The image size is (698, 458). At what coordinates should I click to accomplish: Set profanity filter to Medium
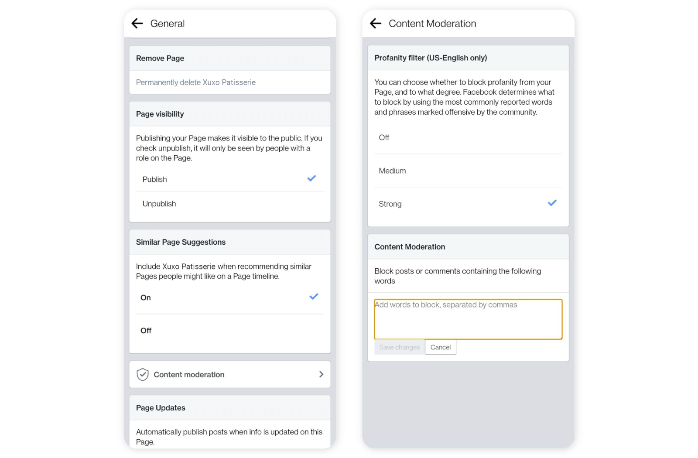point(392,171)
